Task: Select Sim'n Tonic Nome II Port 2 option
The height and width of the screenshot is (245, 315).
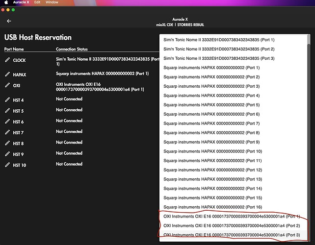Action: pos(233,49)
